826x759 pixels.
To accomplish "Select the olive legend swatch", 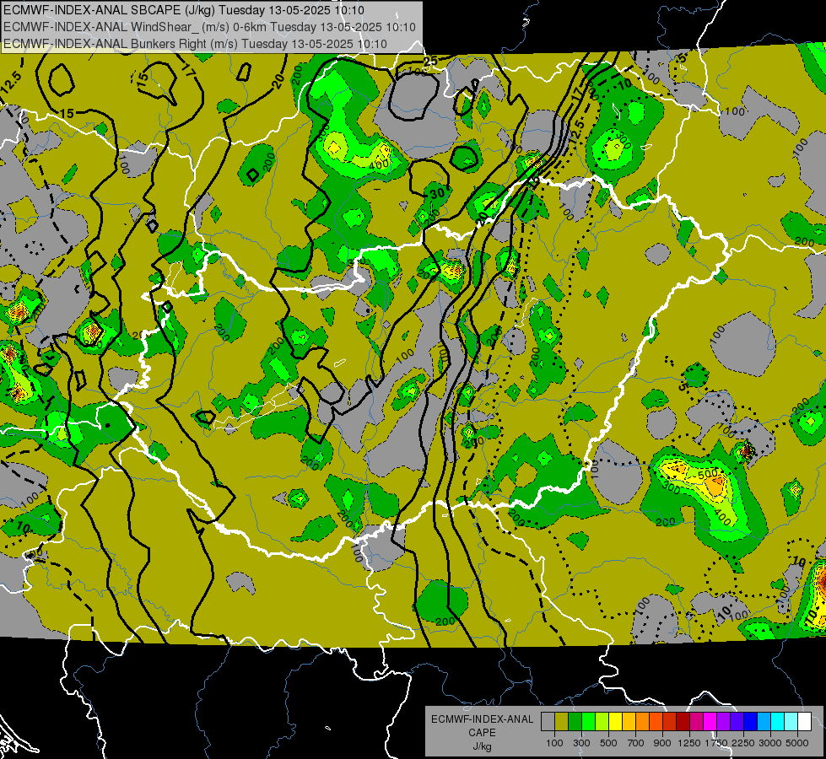I will pos(561,722).
